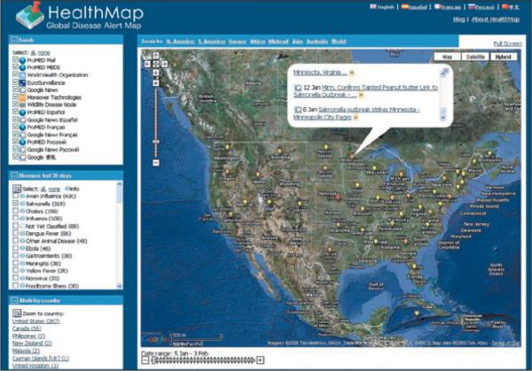The height and width of the screenshot is (371, 532).
Task: Pan the map right with the arrow button
Action: click(164, 64)
